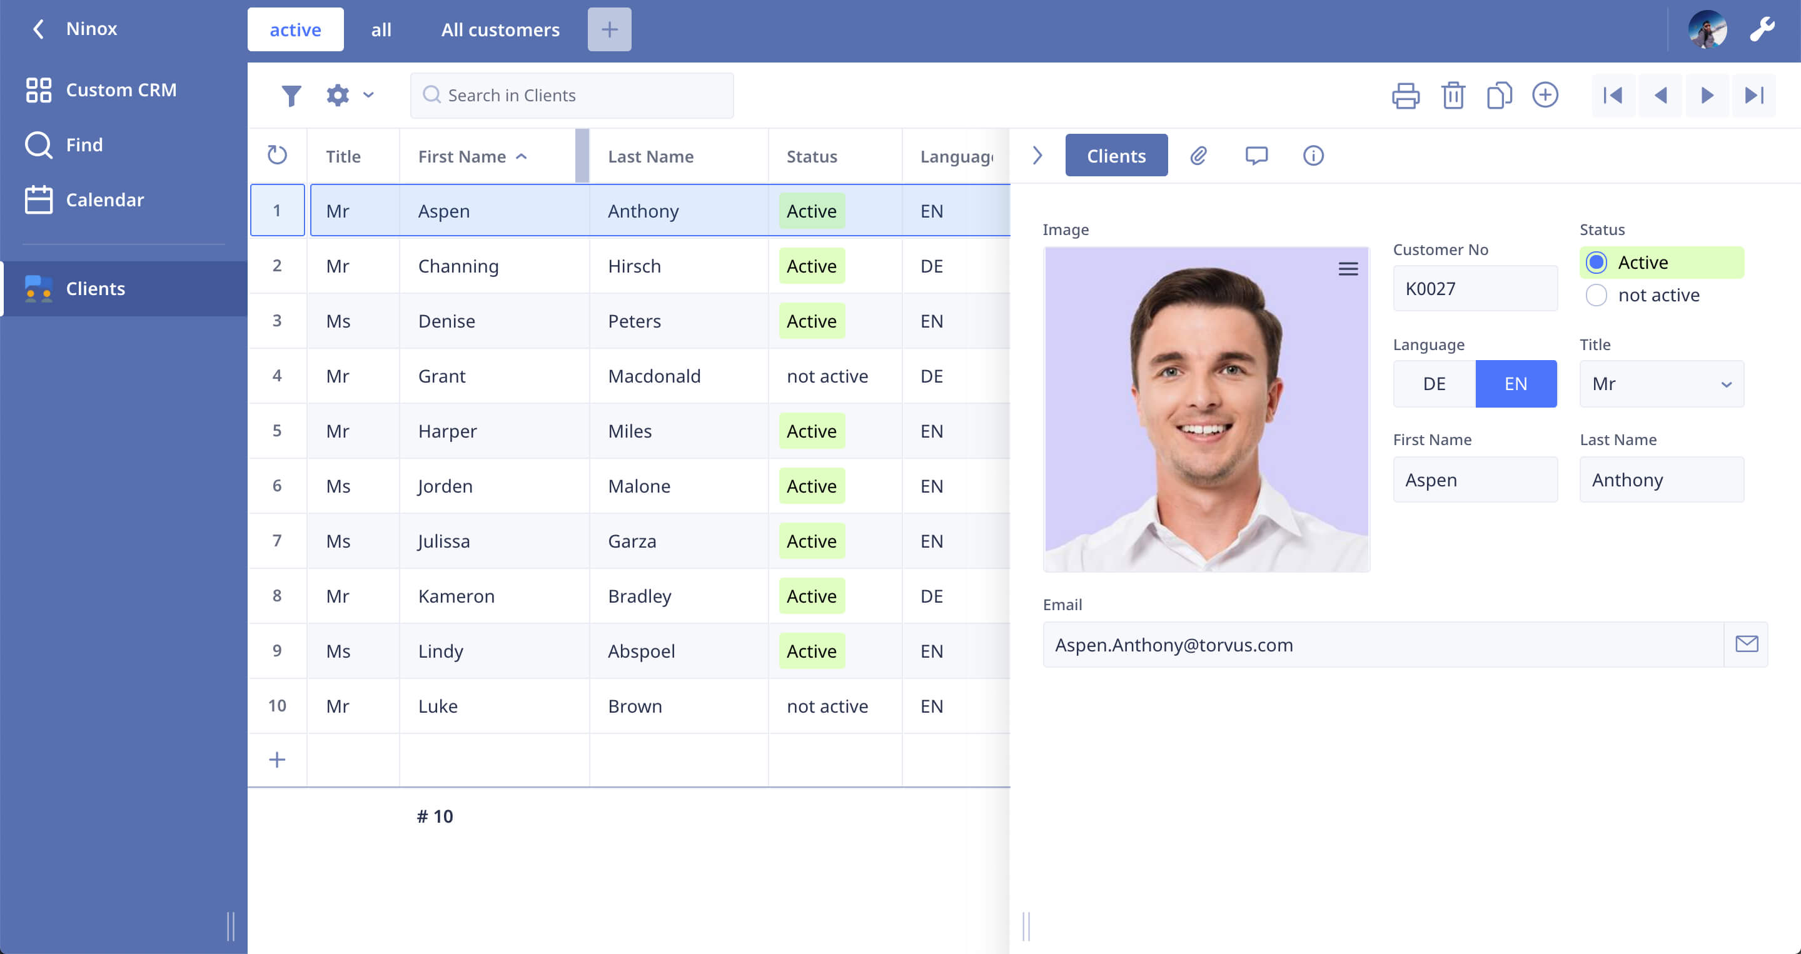Viewport: 1801px width, 954px height.
Task: Grab the First Name column resize handle
Action: (582, 156)
